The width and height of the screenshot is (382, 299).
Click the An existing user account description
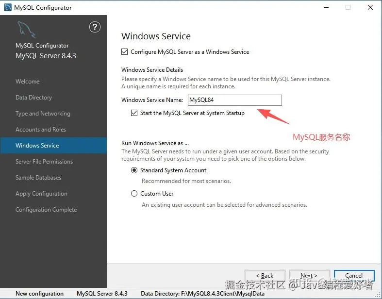224,205
